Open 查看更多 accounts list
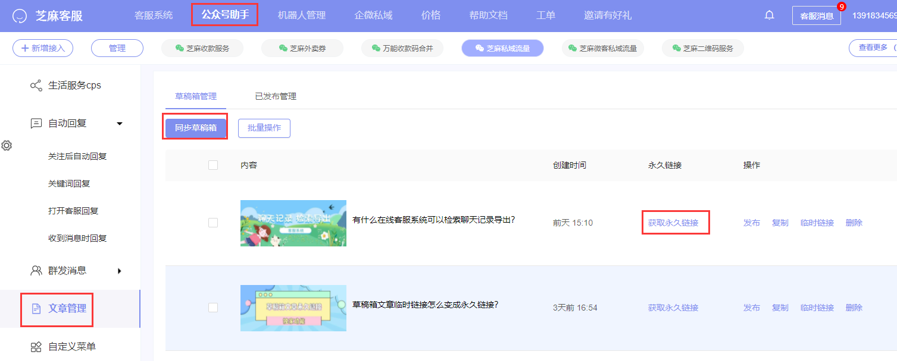Image resolution: width=897 pixels, height=361 pixels. click(x=873, y=48)
